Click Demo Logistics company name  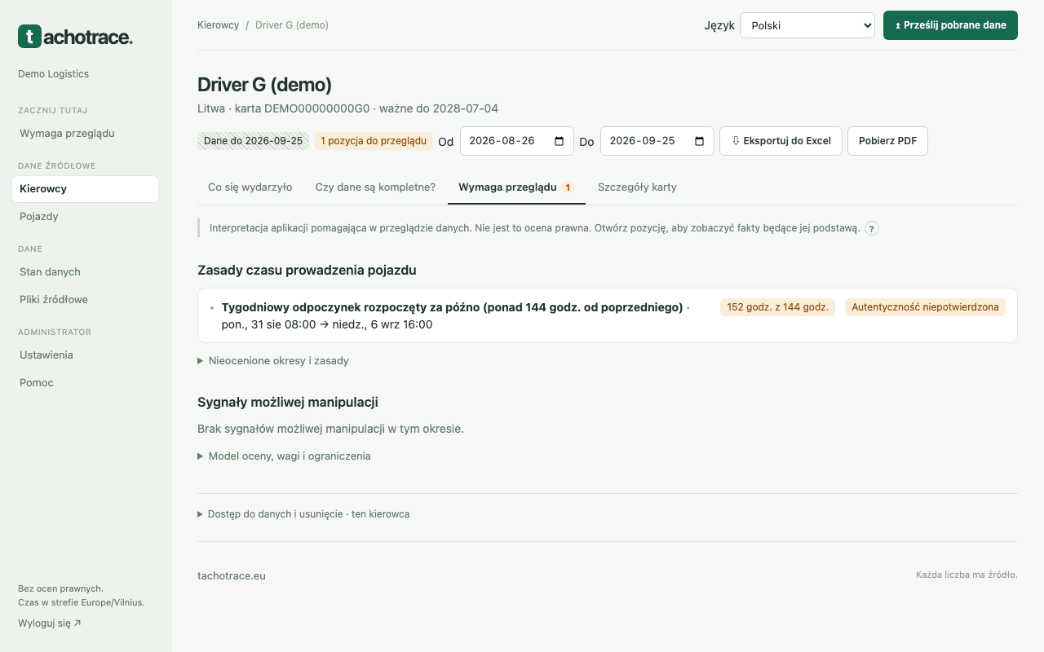(53, 74)
